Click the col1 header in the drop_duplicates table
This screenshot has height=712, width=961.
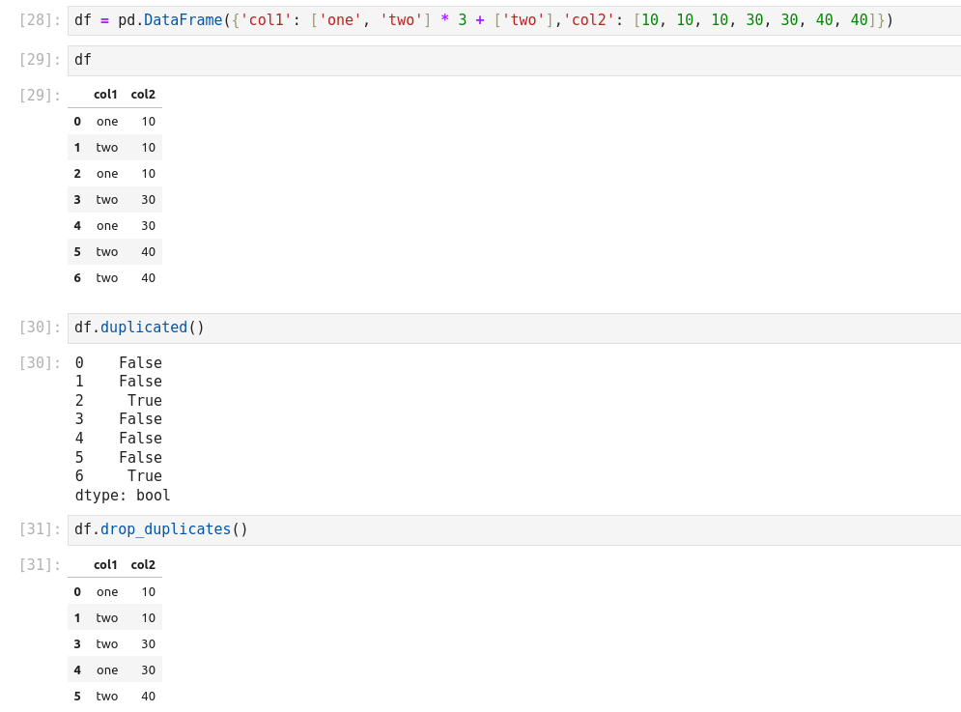pyautogui.click(x=105, y=565)
